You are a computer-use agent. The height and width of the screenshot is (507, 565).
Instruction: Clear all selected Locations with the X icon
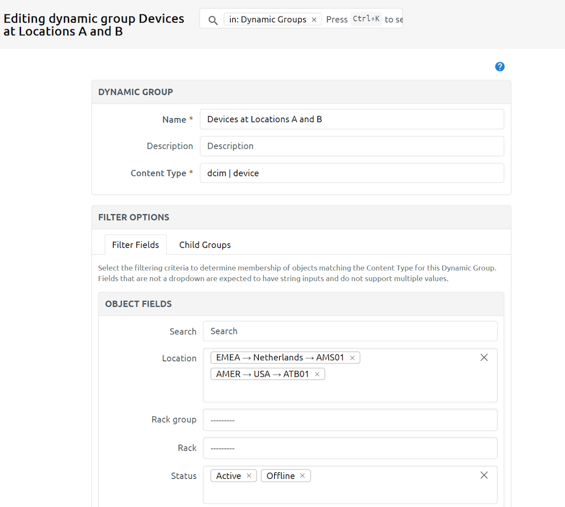[x=484, y=357]
